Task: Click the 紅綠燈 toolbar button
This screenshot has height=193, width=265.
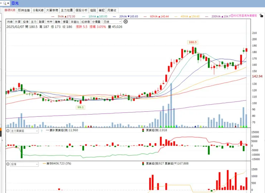Action: pos(86,21)
